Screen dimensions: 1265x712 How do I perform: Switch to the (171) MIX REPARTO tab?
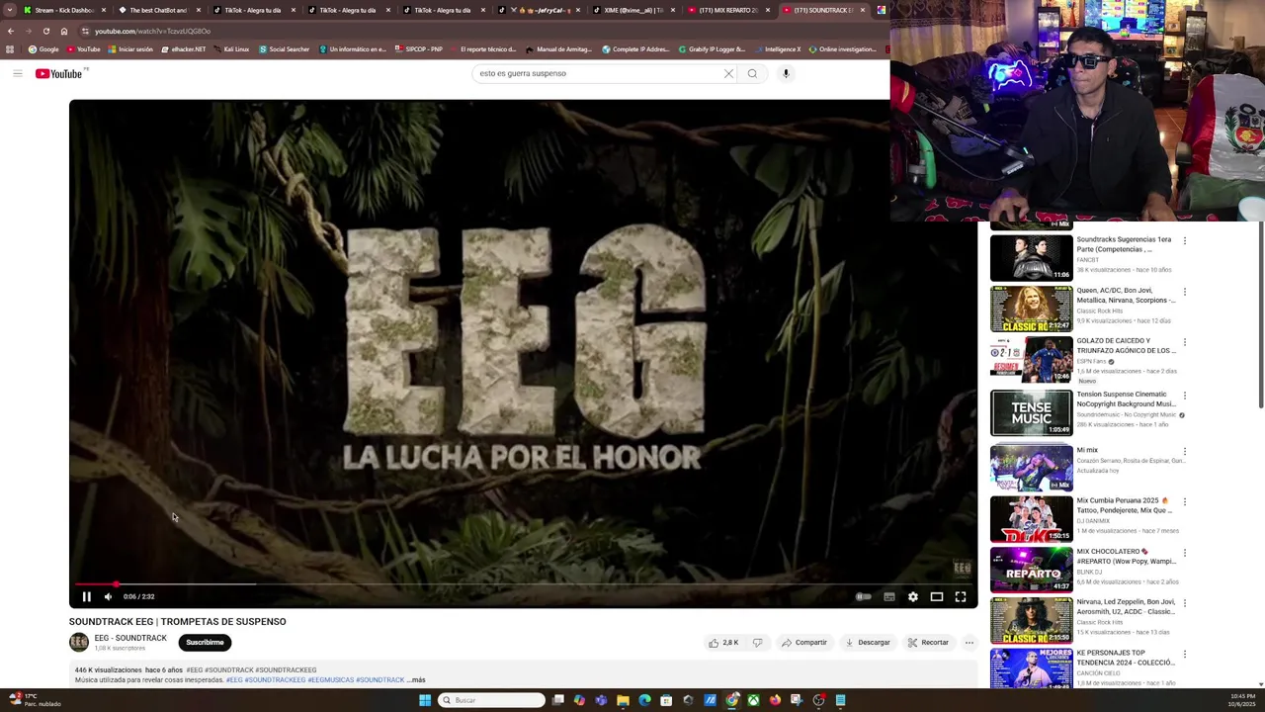726,10
